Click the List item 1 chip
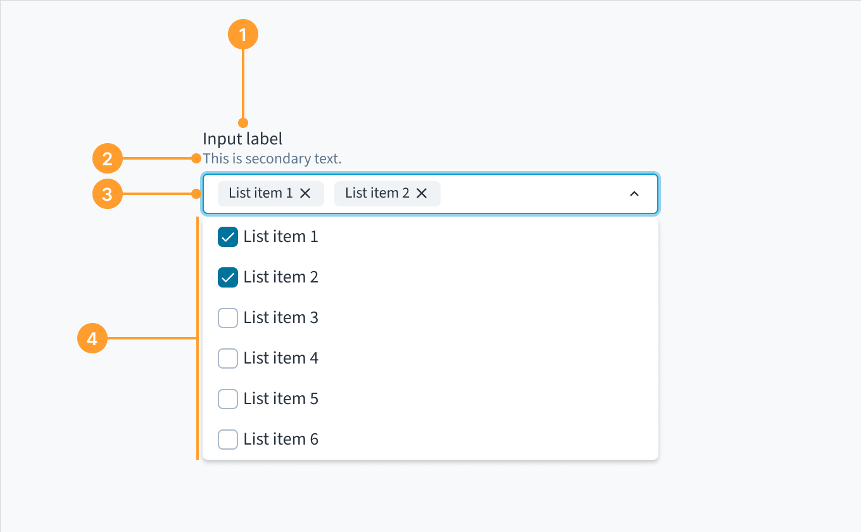Screen dimensions: 861x532 coord(260,193)
